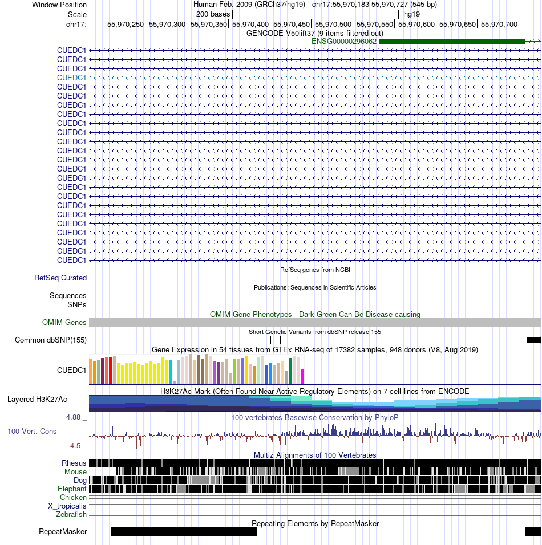The width and height of the screenshot is (542, 545).
Task: Click the Mouse alignment label
Action: pos(75,472)
